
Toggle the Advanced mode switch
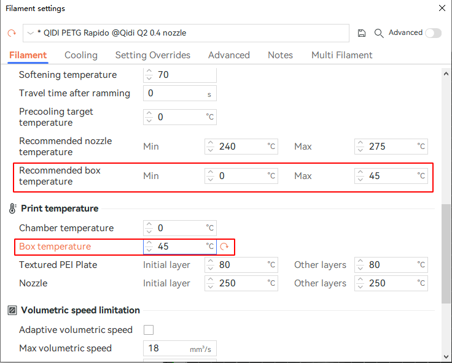pos(433,33)
